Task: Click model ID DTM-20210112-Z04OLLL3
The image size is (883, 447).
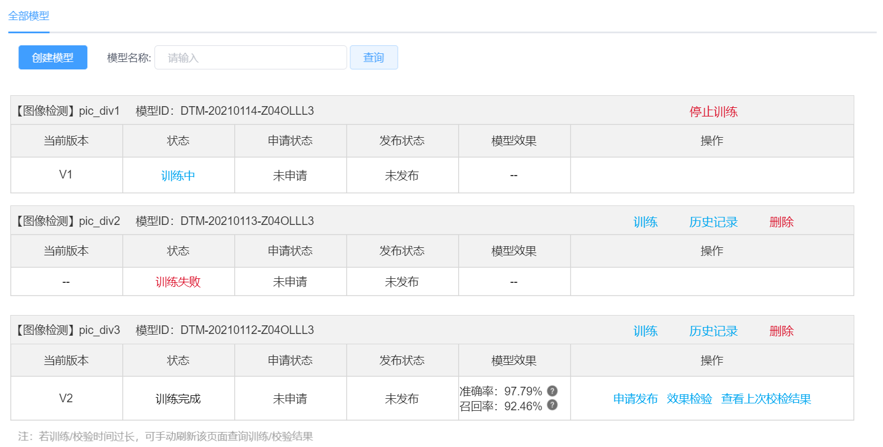Action: coord(247,330)
